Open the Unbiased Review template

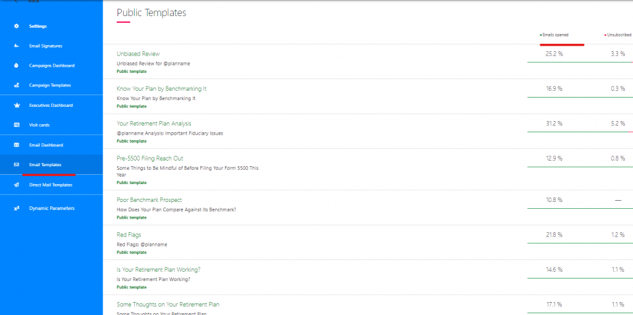point(138,54)
